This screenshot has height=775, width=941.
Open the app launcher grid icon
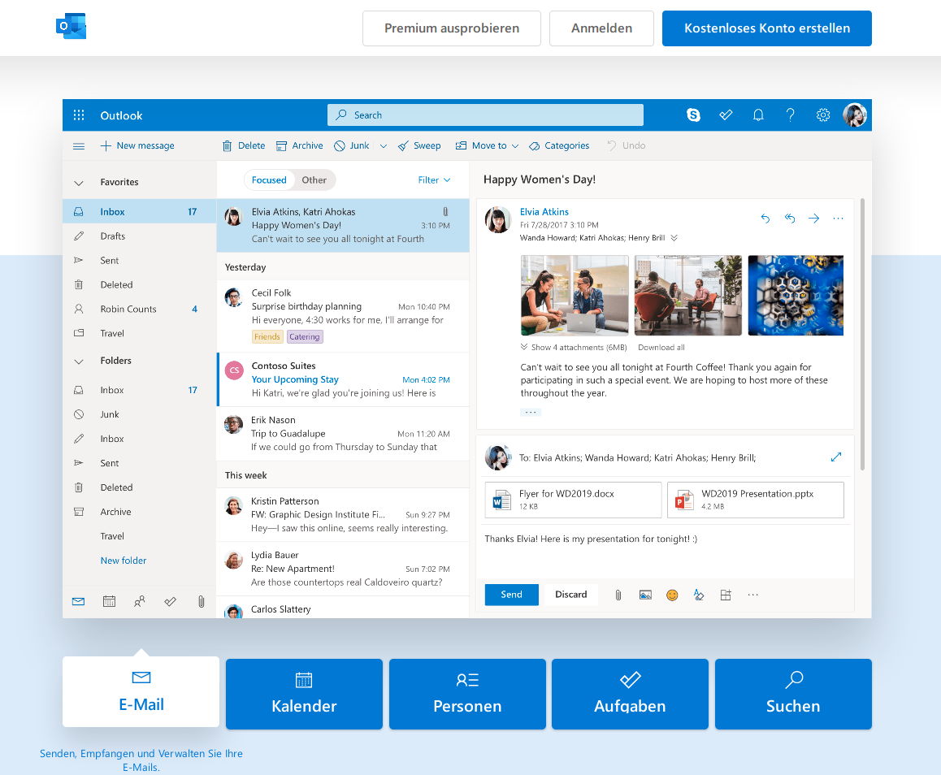coord(79,115)
